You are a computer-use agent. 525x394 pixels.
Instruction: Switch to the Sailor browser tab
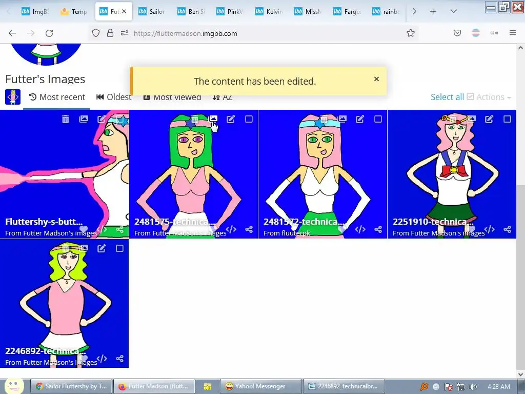tap(152, 11)
